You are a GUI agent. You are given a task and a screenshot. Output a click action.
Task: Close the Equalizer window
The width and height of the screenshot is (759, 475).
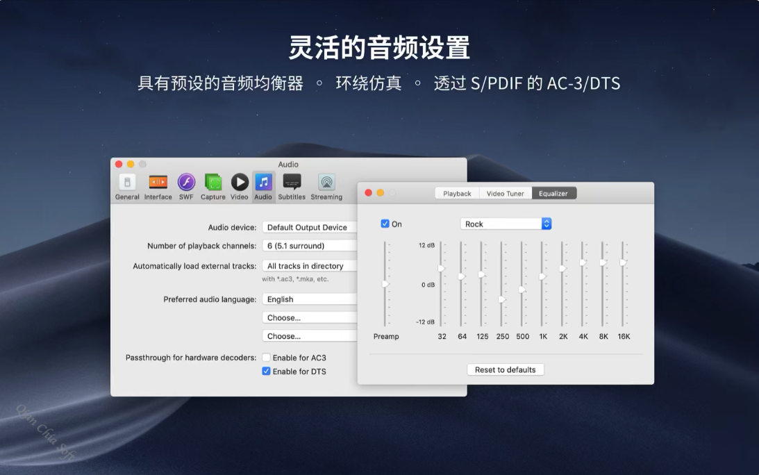tap(368, 193)
